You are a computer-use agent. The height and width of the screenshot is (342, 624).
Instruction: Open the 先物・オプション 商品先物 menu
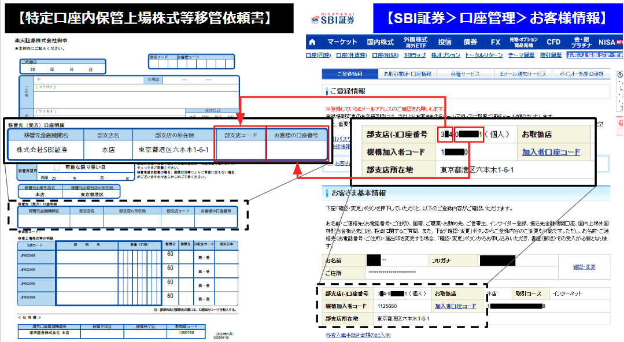pyautogui.click(x=524, y=42)
